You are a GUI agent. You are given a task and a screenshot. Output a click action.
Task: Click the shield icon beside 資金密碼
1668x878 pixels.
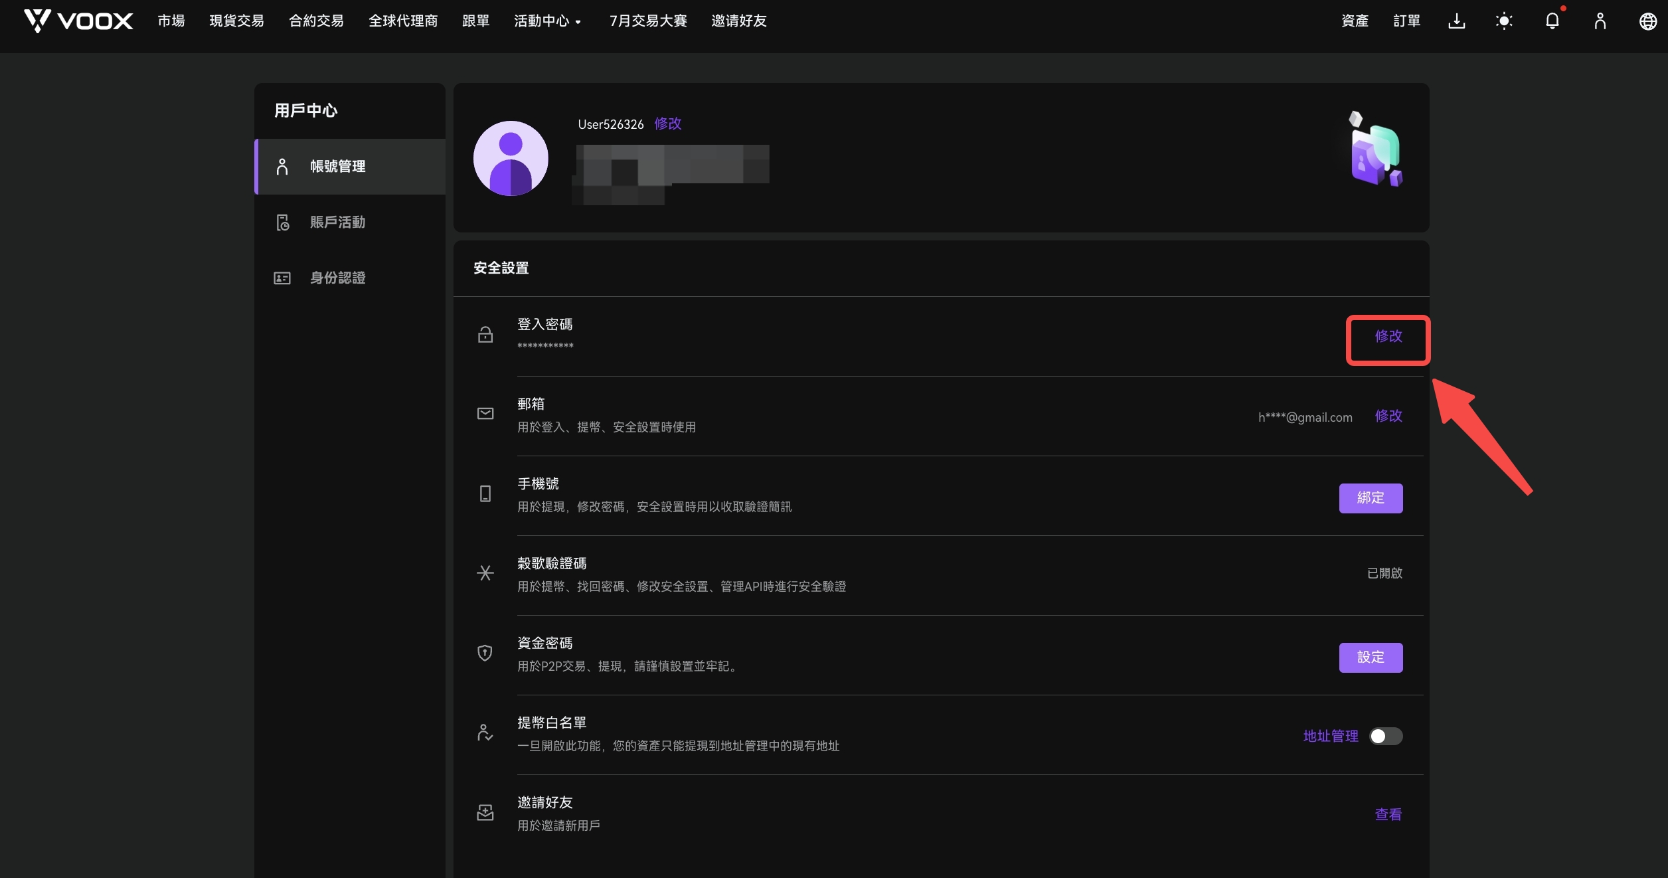[485, 653]
